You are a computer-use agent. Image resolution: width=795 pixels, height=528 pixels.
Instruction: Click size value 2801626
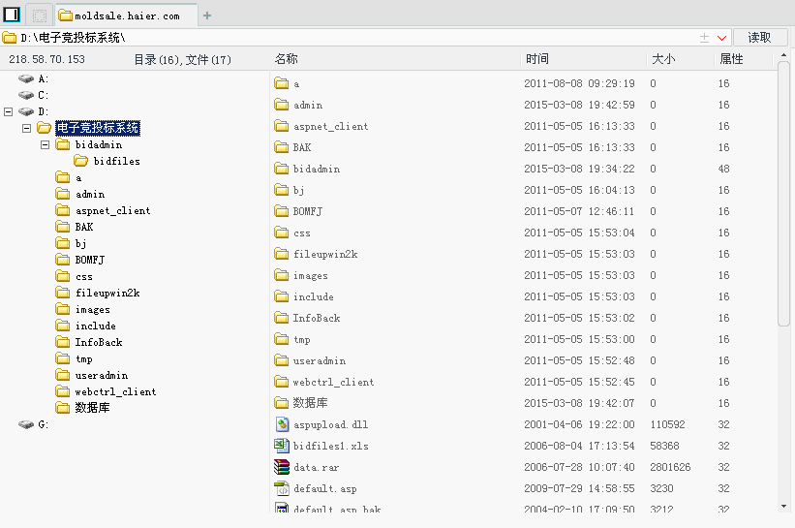point(670,467)
